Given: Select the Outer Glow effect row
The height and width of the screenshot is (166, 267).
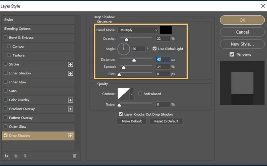Looking at the screenshot, I should (x=38, y=127).
